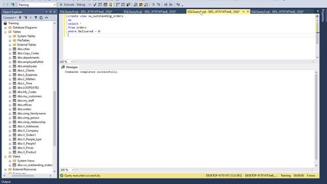Select dbo.my_customers table
The width and height of the screenshot is (327, 184).
click(30, 96)
